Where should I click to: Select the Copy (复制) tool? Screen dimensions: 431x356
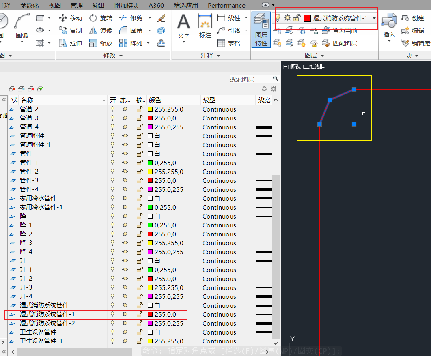[70, 30]
